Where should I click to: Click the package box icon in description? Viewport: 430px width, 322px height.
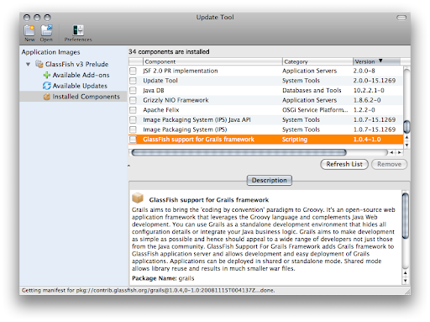pyautogui.click(x=138, y=198)
